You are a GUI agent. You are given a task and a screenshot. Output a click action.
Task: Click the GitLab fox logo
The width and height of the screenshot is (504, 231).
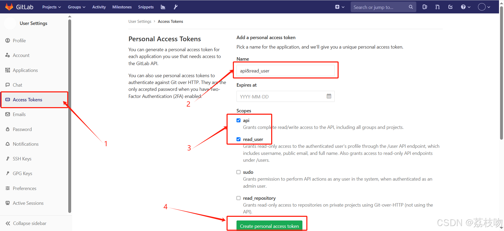(9, 7)
